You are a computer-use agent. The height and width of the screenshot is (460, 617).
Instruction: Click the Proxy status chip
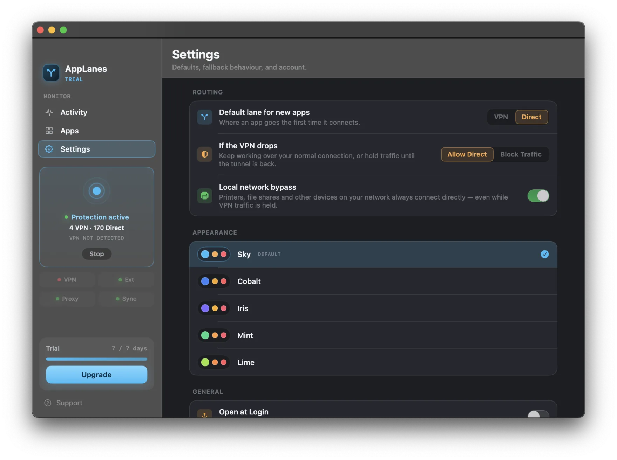(67, 299)
